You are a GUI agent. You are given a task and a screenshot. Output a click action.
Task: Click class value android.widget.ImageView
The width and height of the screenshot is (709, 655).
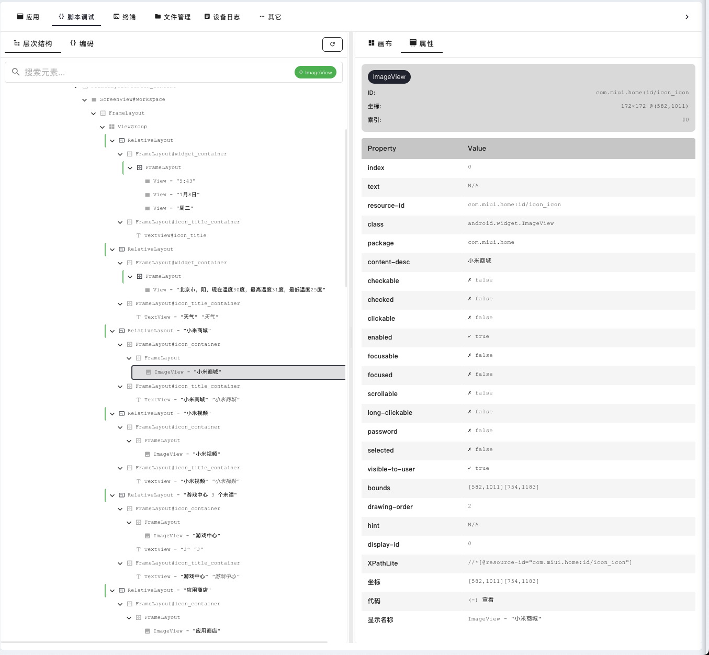pos(511,223)
